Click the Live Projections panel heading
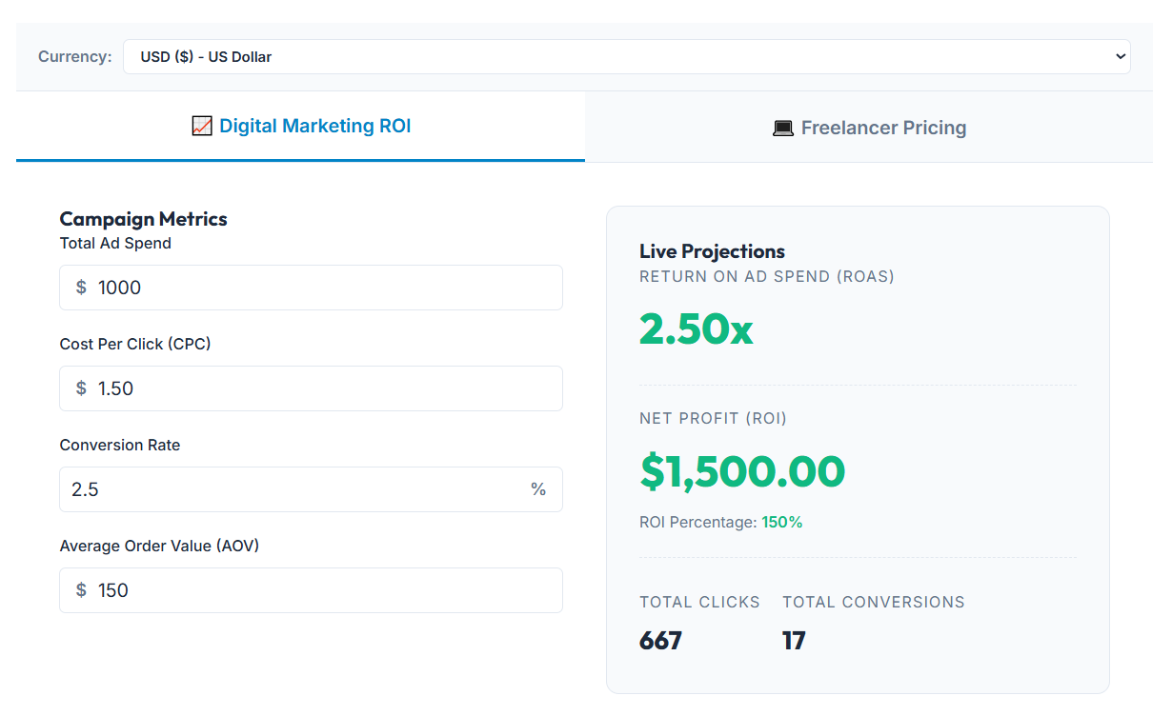Viewport: 1172px width, 716px height. click(711, 250)
